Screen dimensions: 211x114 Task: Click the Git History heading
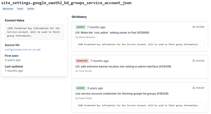[x=79, y=17]
